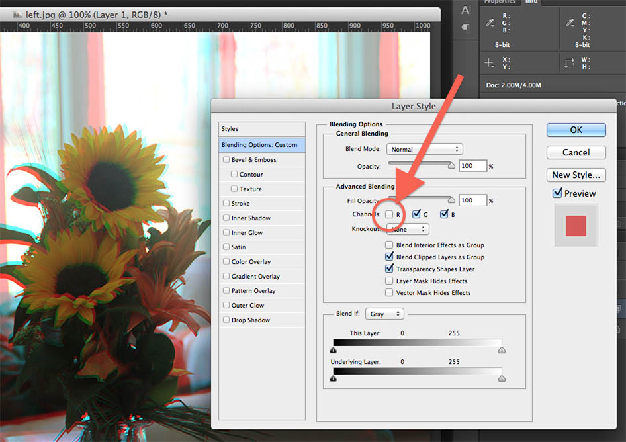
Task: Open the Paragraph panel icon
Action: point(465,28)
